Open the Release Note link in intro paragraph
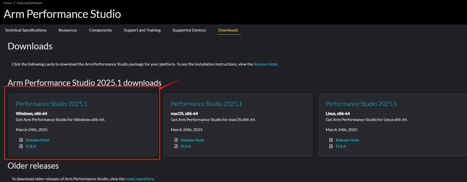 point(265,64)
